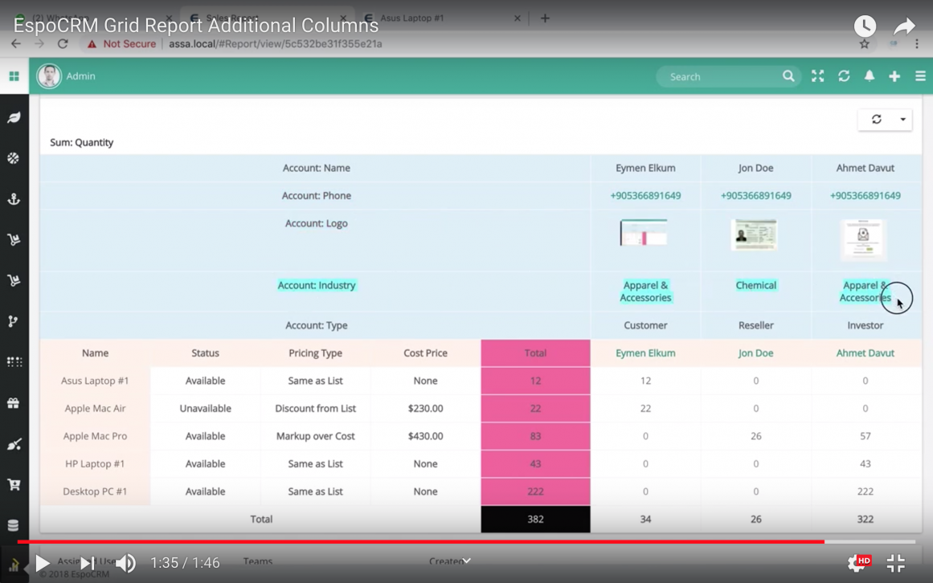Viewport: 933px width, 583px height.
Task: Click the search magnifier icon
Action: [788, 76]
